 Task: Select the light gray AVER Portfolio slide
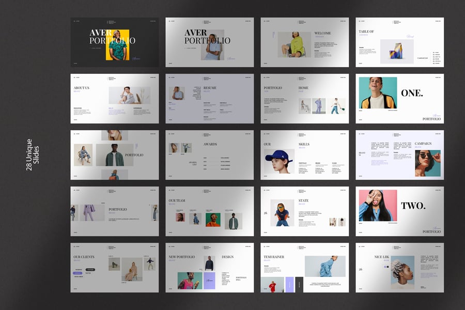209,42
